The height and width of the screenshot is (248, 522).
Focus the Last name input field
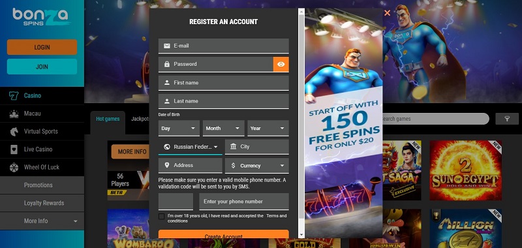223,101
